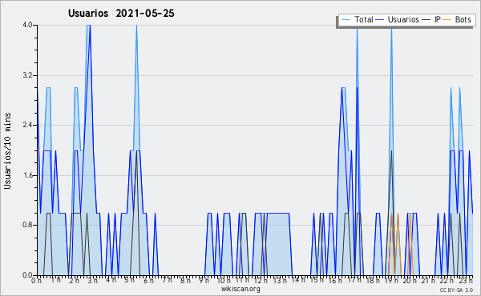Click the y-axis value 2.4
The image size is (481, 296).
coord(27,125)
